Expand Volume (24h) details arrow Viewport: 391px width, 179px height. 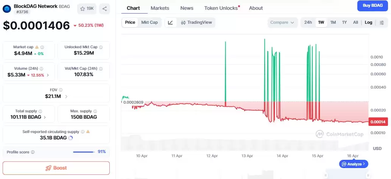coord(48,75)
